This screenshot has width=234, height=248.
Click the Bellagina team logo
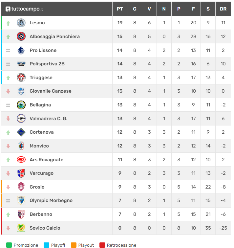click(21, 105)
